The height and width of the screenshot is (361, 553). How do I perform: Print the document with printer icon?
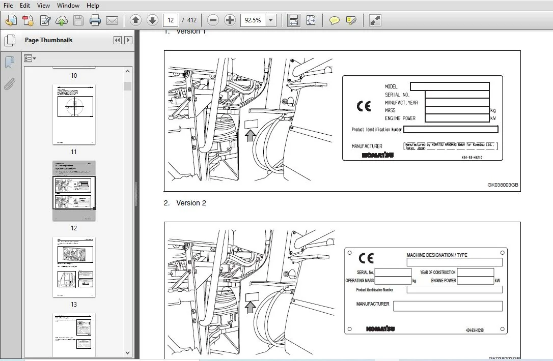[95, 20]
